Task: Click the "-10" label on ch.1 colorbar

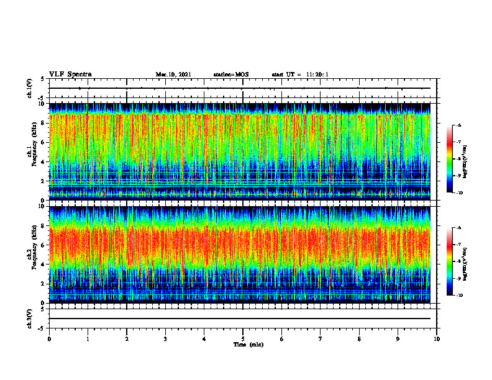Action: point(459,193)
